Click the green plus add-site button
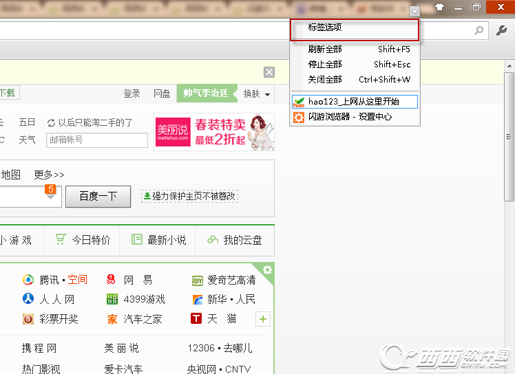Screen dimensions: 515x374 pos(263,319)
